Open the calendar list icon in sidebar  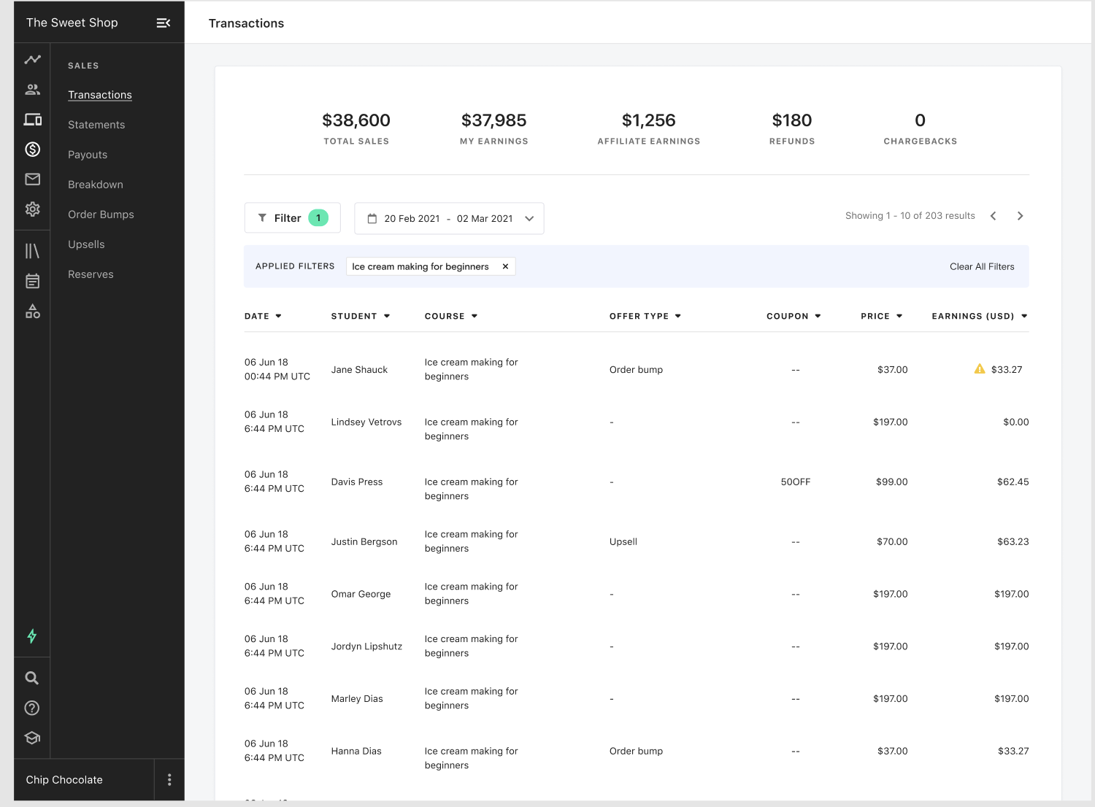coord(32,281)
